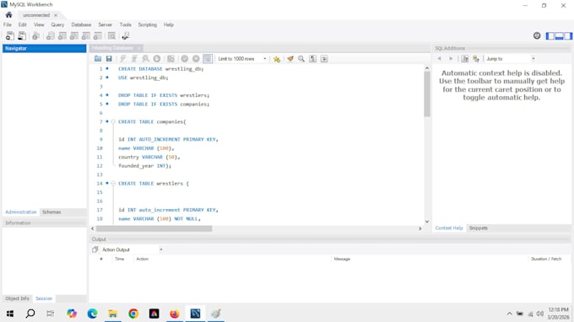Toggle the left sidebar panel visibility
The height and width of the screenshot is (322, 574).
point(550,35)
